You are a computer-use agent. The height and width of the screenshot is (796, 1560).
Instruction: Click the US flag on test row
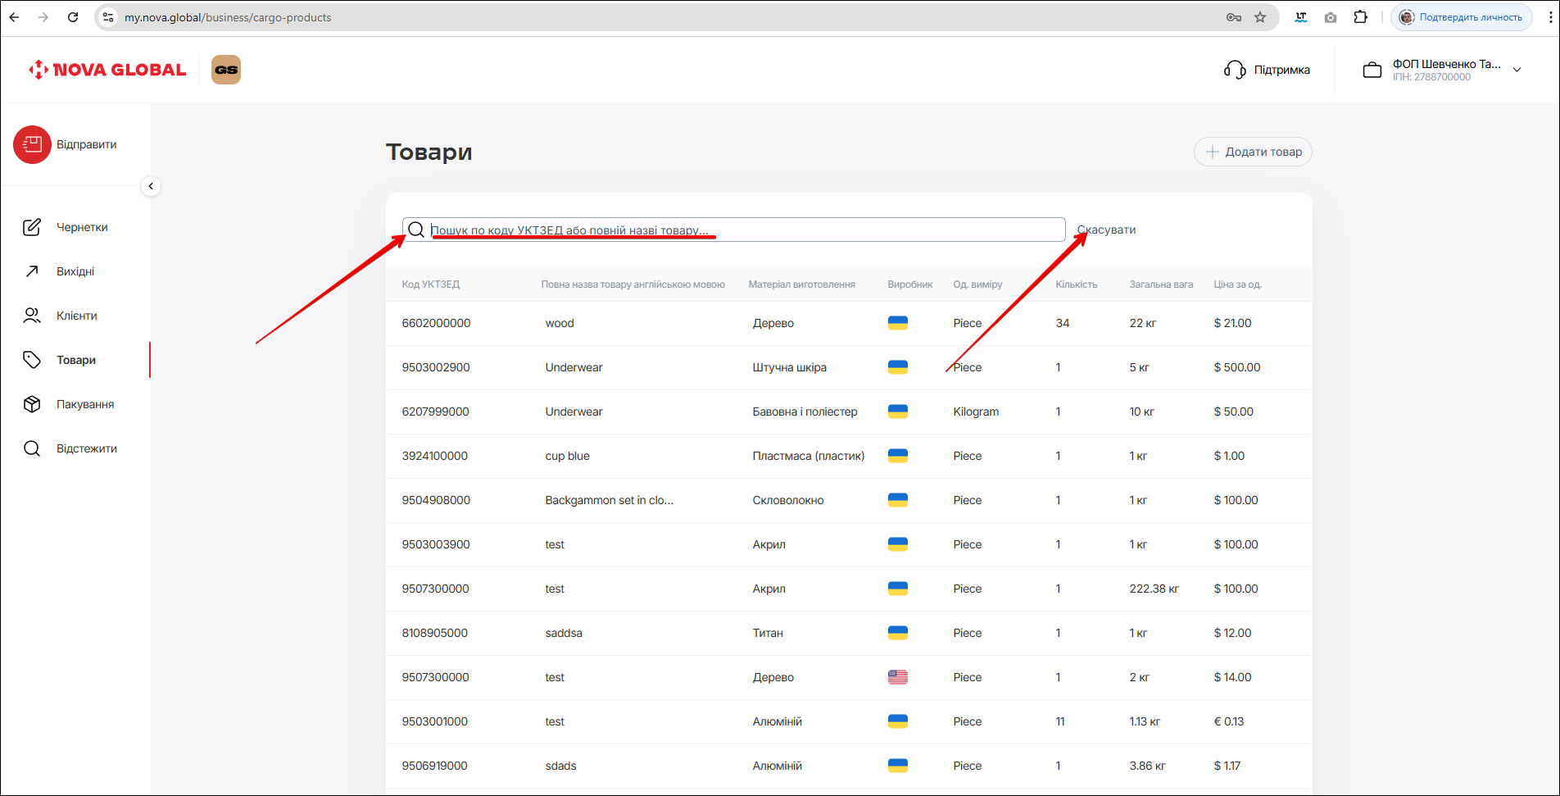click(897, 677)
